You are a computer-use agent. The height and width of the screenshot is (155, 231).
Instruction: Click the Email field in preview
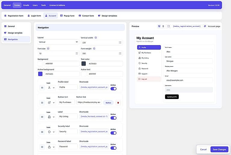[x=189, y=80]
